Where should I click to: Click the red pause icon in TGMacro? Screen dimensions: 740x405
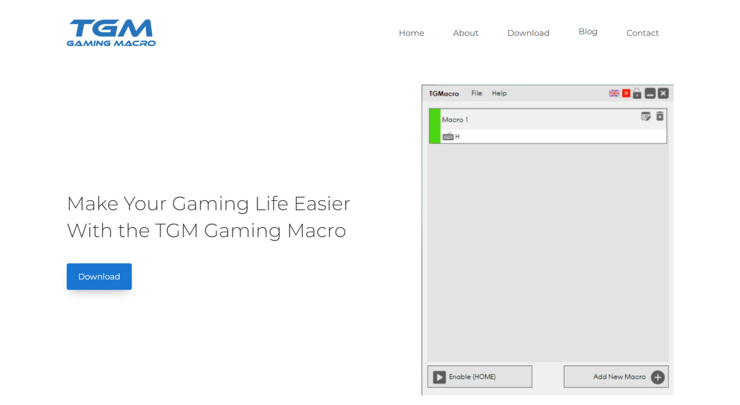[626, 93]
